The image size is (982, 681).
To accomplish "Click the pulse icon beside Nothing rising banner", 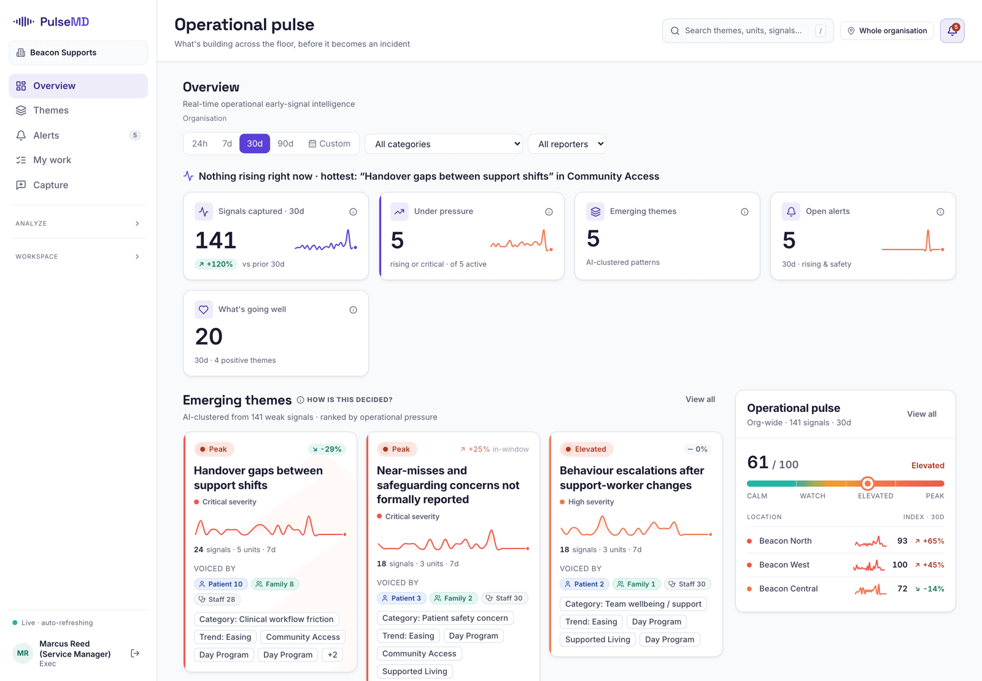I will 188,176.
